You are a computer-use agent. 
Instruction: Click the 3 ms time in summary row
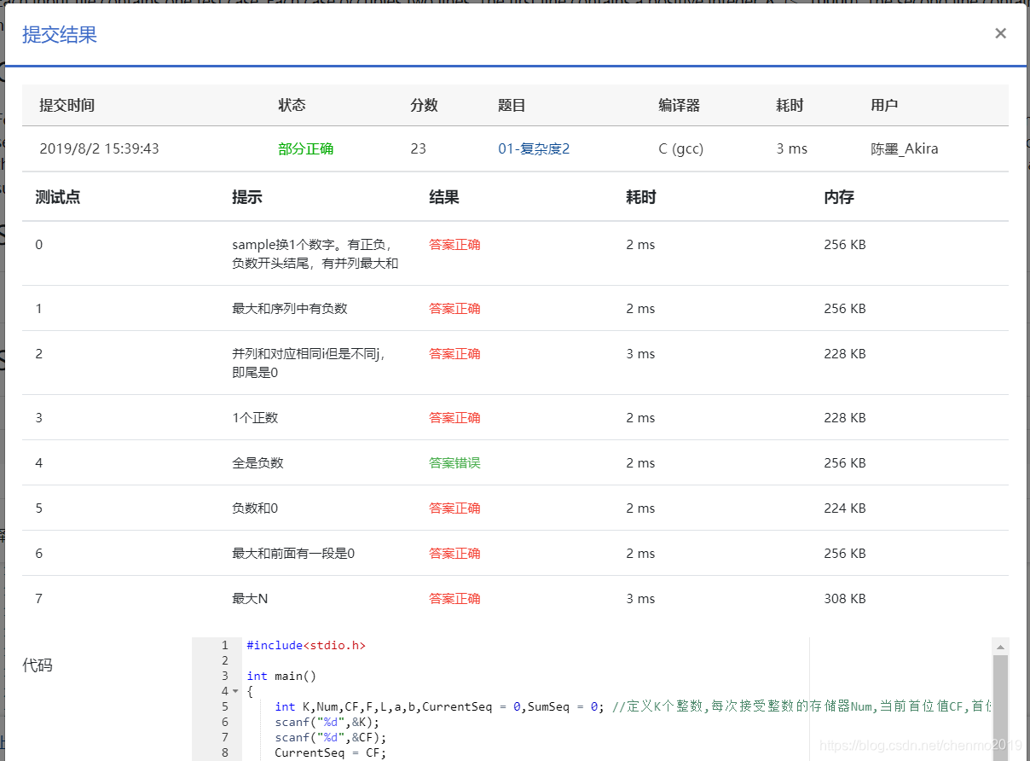point(792,148)
